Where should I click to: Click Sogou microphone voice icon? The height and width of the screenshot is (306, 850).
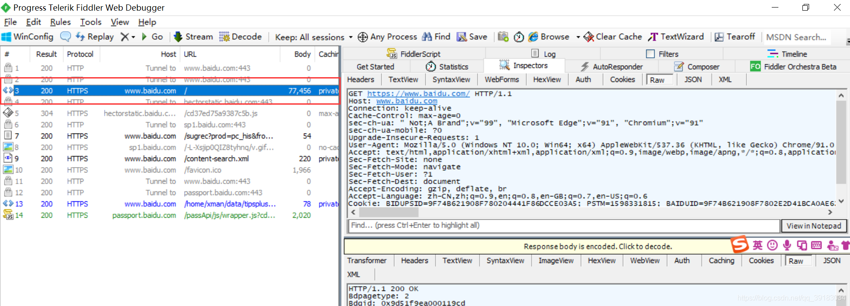pos(787,245)
